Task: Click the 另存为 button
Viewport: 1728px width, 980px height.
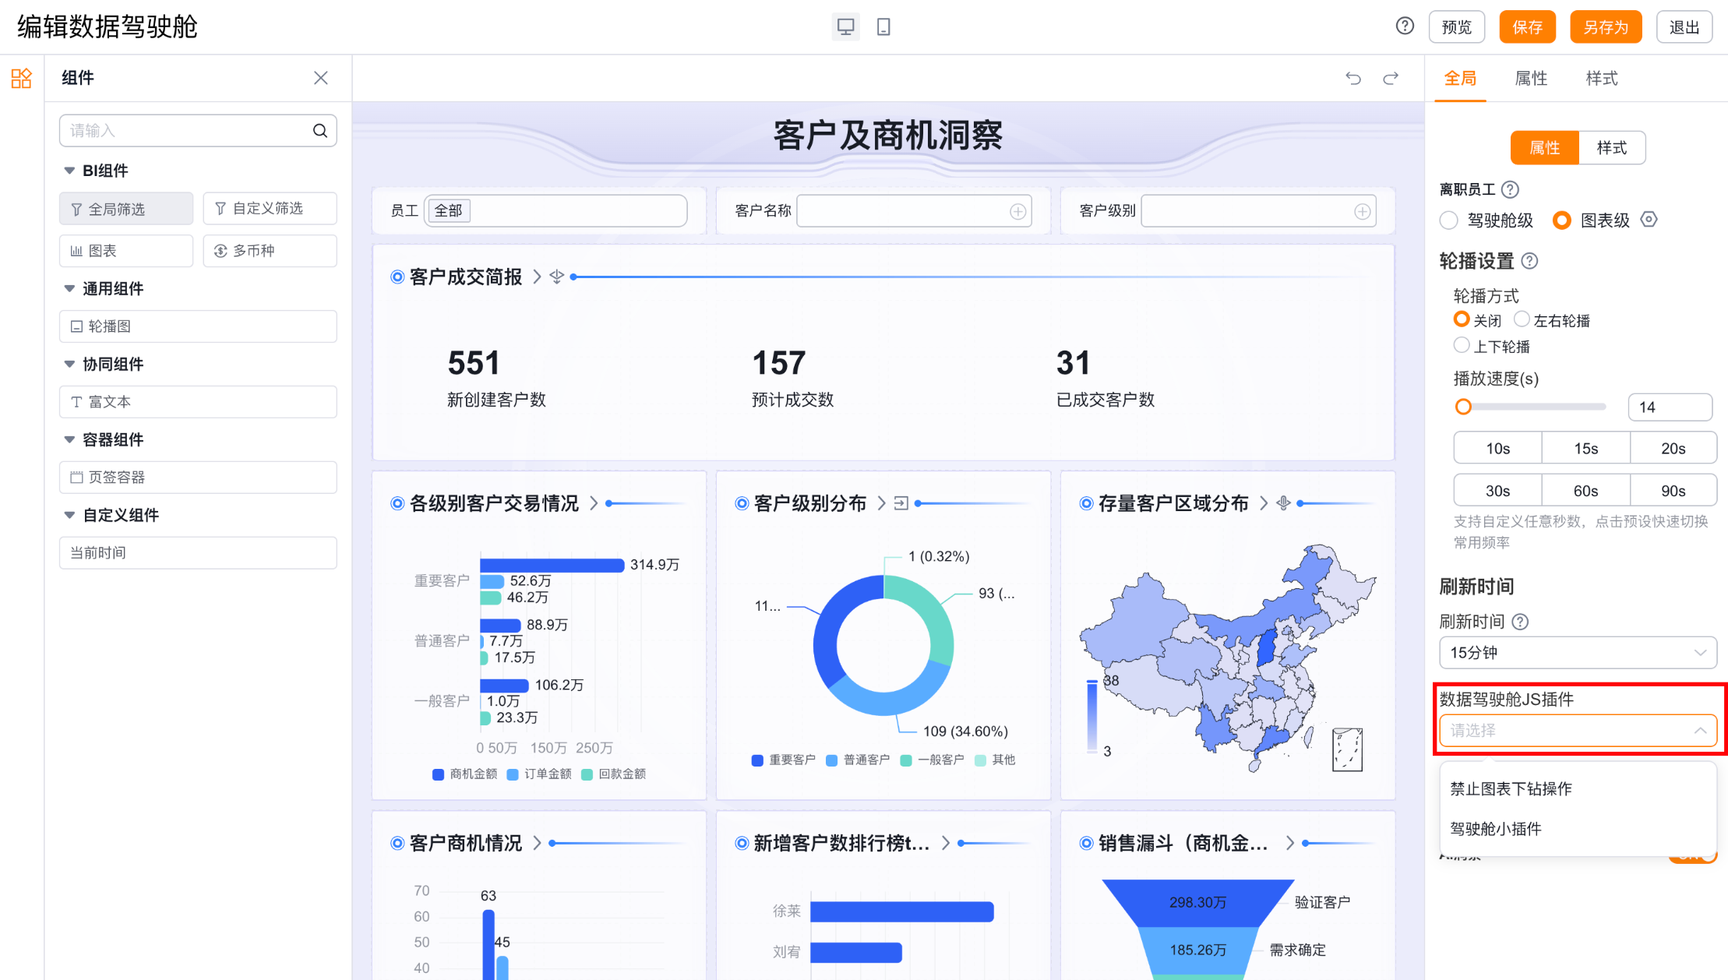Action: [1606, 27]
